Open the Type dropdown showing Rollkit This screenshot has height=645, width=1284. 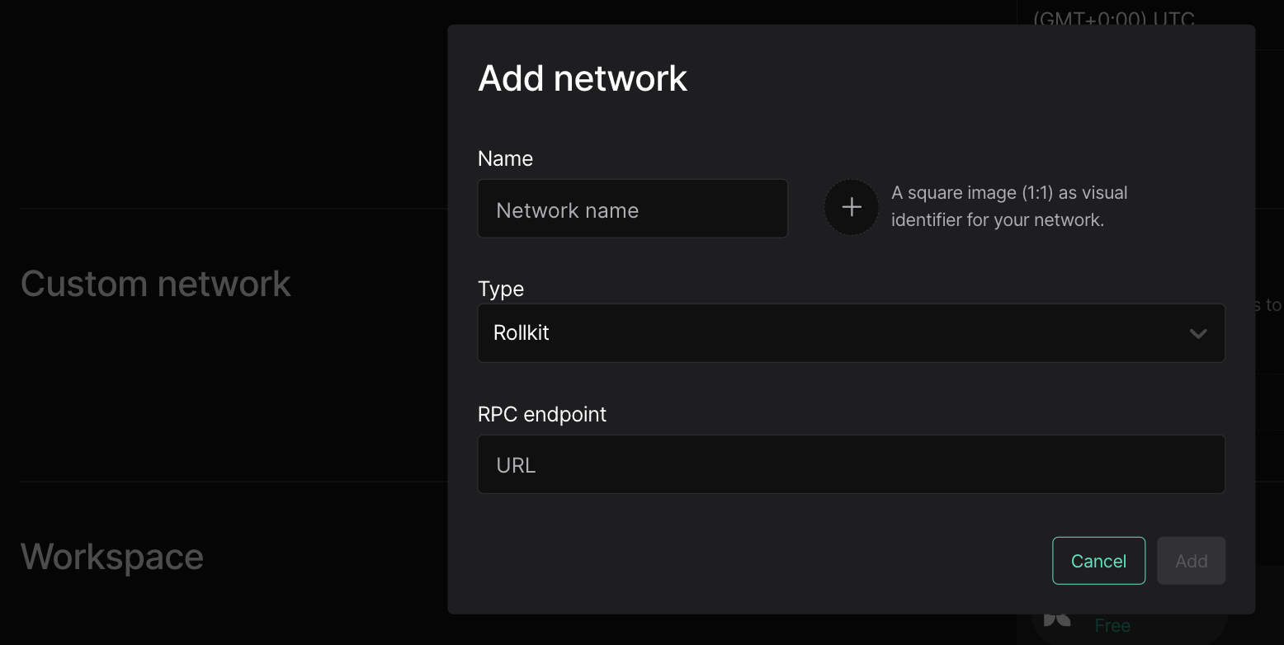pyautogui.click(x=851, y=332)
